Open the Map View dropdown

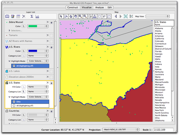click(x=158, y=16)
